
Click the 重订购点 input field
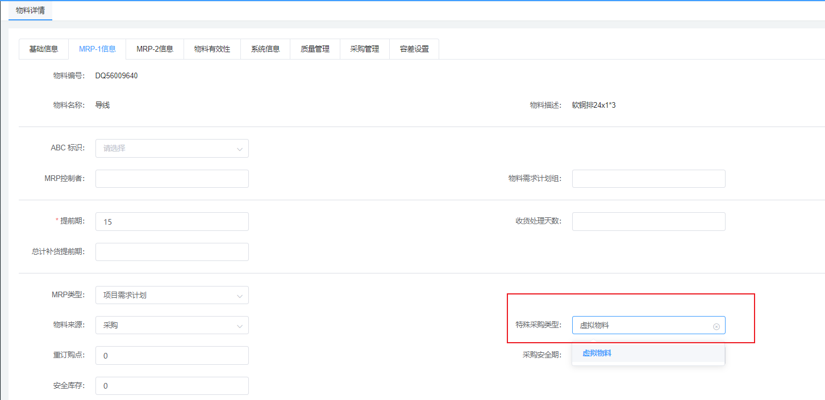(172, 356)
